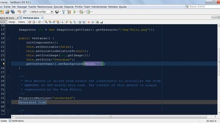Open the Salida output panel

click(x=4, y=121)
